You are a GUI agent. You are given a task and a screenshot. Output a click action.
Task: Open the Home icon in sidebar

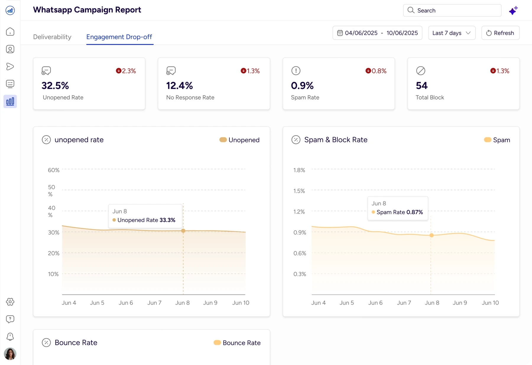[10, 32]
